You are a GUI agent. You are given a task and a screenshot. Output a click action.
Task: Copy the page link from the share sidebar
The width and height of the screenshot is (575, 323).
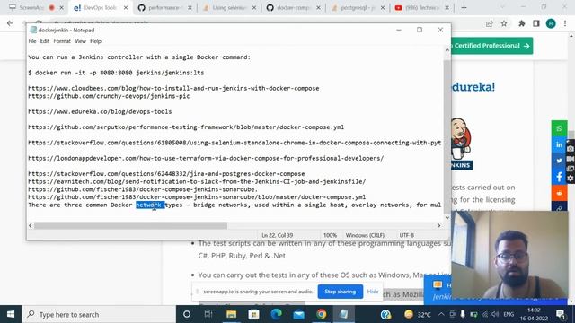(x=559, y=207)
